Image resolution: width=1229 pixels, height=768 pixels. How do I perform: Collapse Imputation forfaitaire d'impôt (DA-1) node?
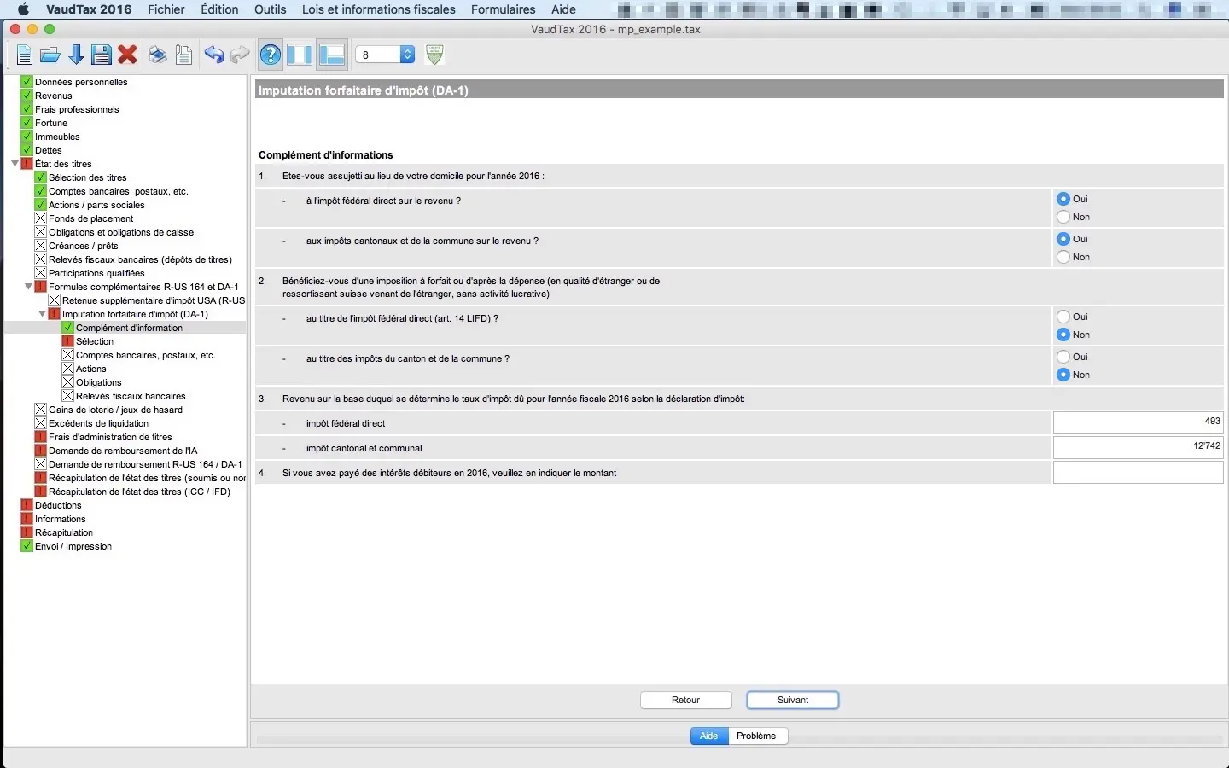[42, 314]
